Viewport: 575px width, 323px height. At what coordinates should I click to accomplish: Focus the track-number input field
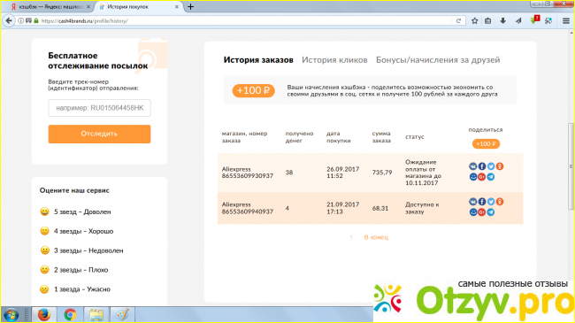pyautogui.click(x=99, y=108)
